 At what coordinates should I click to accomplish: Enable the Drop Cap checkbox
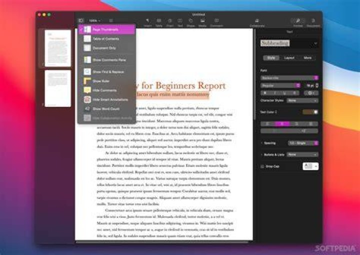(262, 166)
